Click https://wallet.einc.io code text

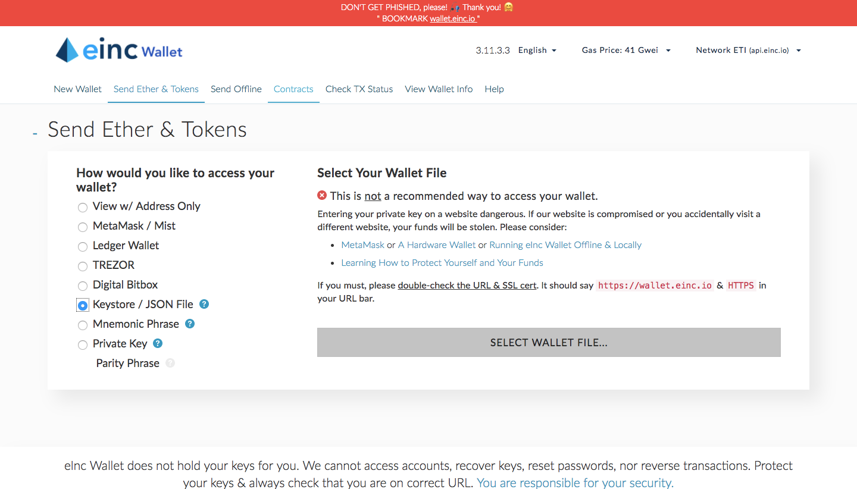pyautogui.click(x=655, y=285)
